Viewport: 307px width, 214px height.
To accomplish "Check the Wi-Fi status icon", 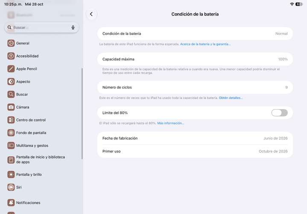I will 292,4.
